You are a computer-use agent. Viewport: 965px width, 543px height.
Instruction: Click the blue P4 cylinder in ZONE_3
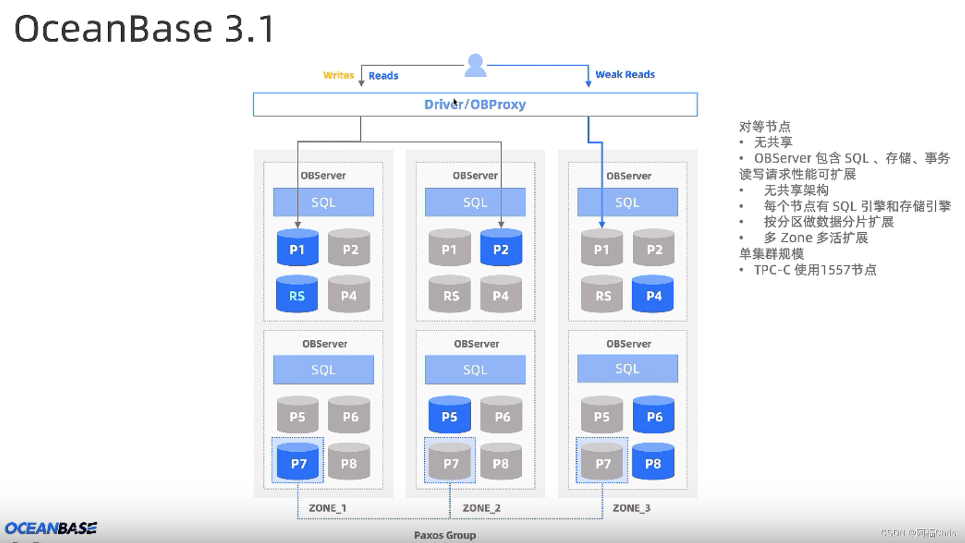point(653,293)
